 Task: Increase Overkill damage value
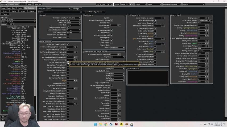coord(118,25)
